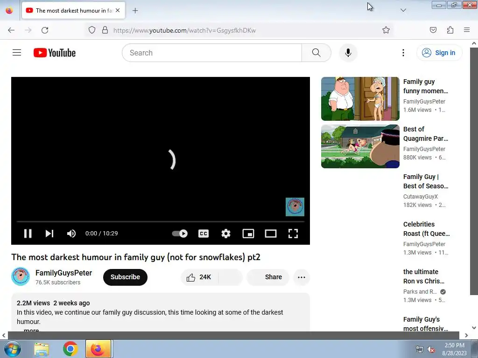The height and width of the screenshot is (358, 478).
Task: Subscribe to FamilyGuysPeter channel
Action: coord(125,277)
